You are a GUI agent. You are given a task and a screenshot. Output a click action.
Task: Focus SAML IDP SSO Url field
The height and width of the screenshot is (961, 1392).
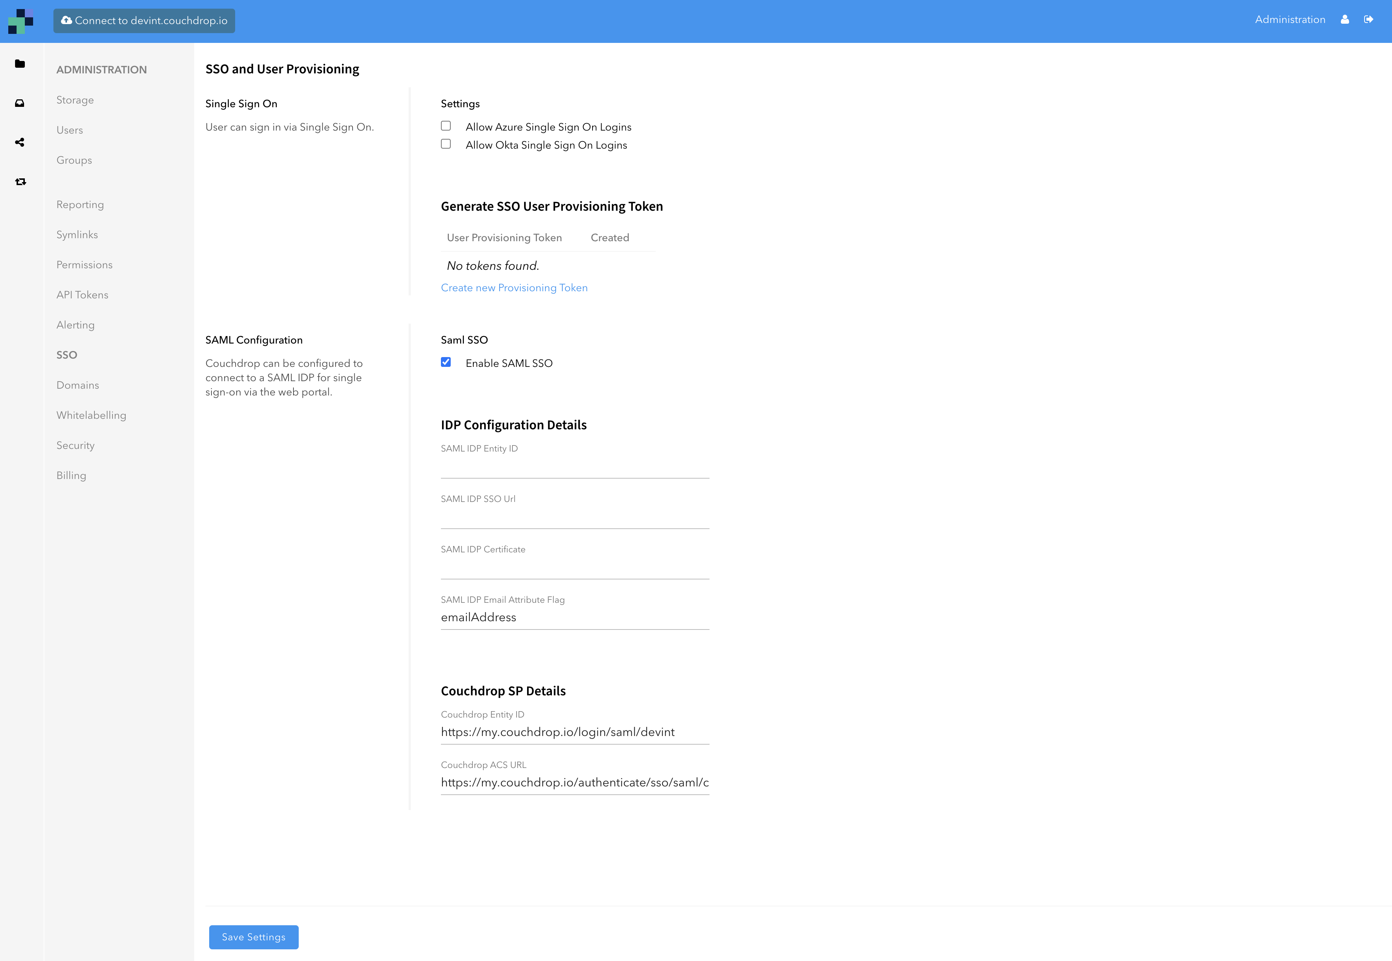pos(575,517)
